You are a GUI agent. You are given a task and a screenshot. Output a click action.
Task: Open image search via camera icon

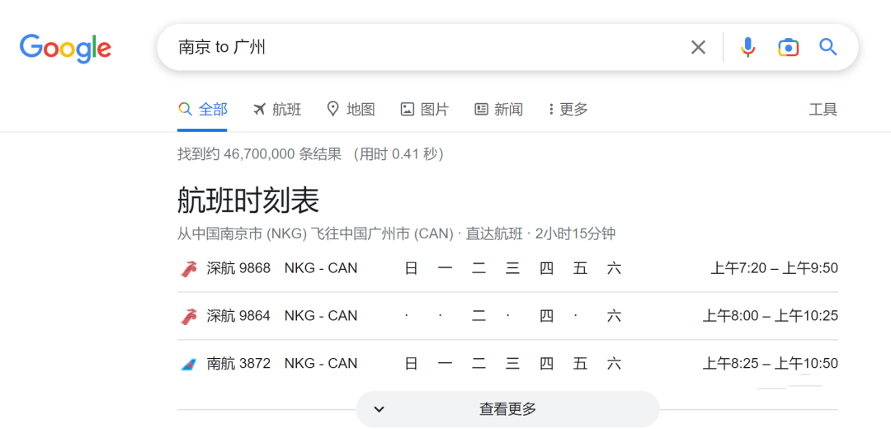tap(788, 48)
